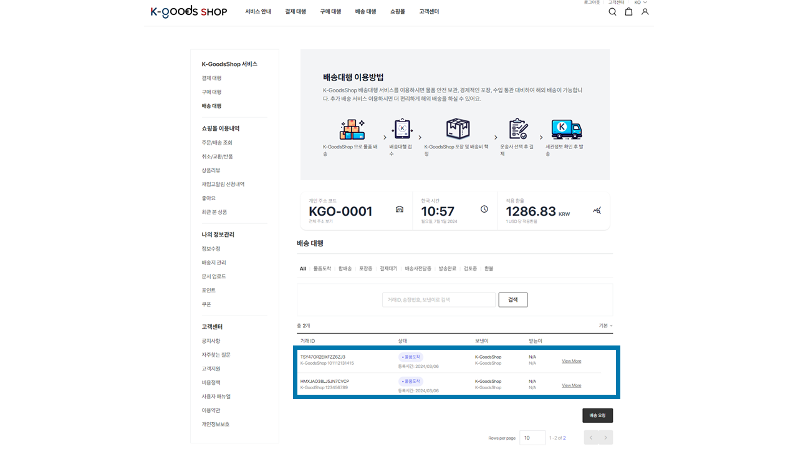Screen dimensions: 798x449
Task: Click View More for transaction TSY47OR2EIXFZZ6ZJ3
Action: click(x=571, y=361)
